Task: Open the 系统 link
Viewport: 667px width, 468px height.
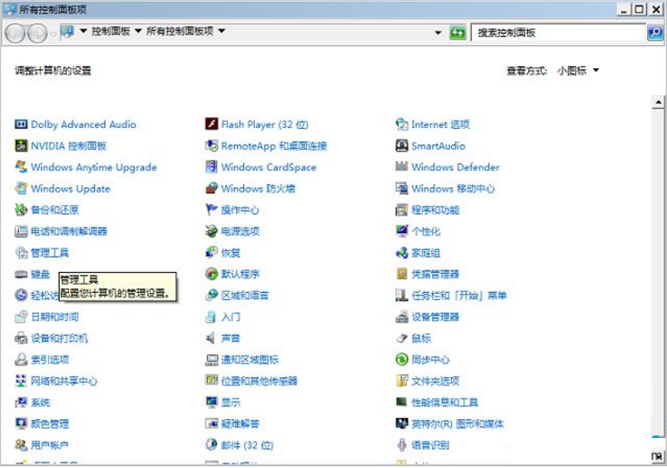Action: click(41, 403)
